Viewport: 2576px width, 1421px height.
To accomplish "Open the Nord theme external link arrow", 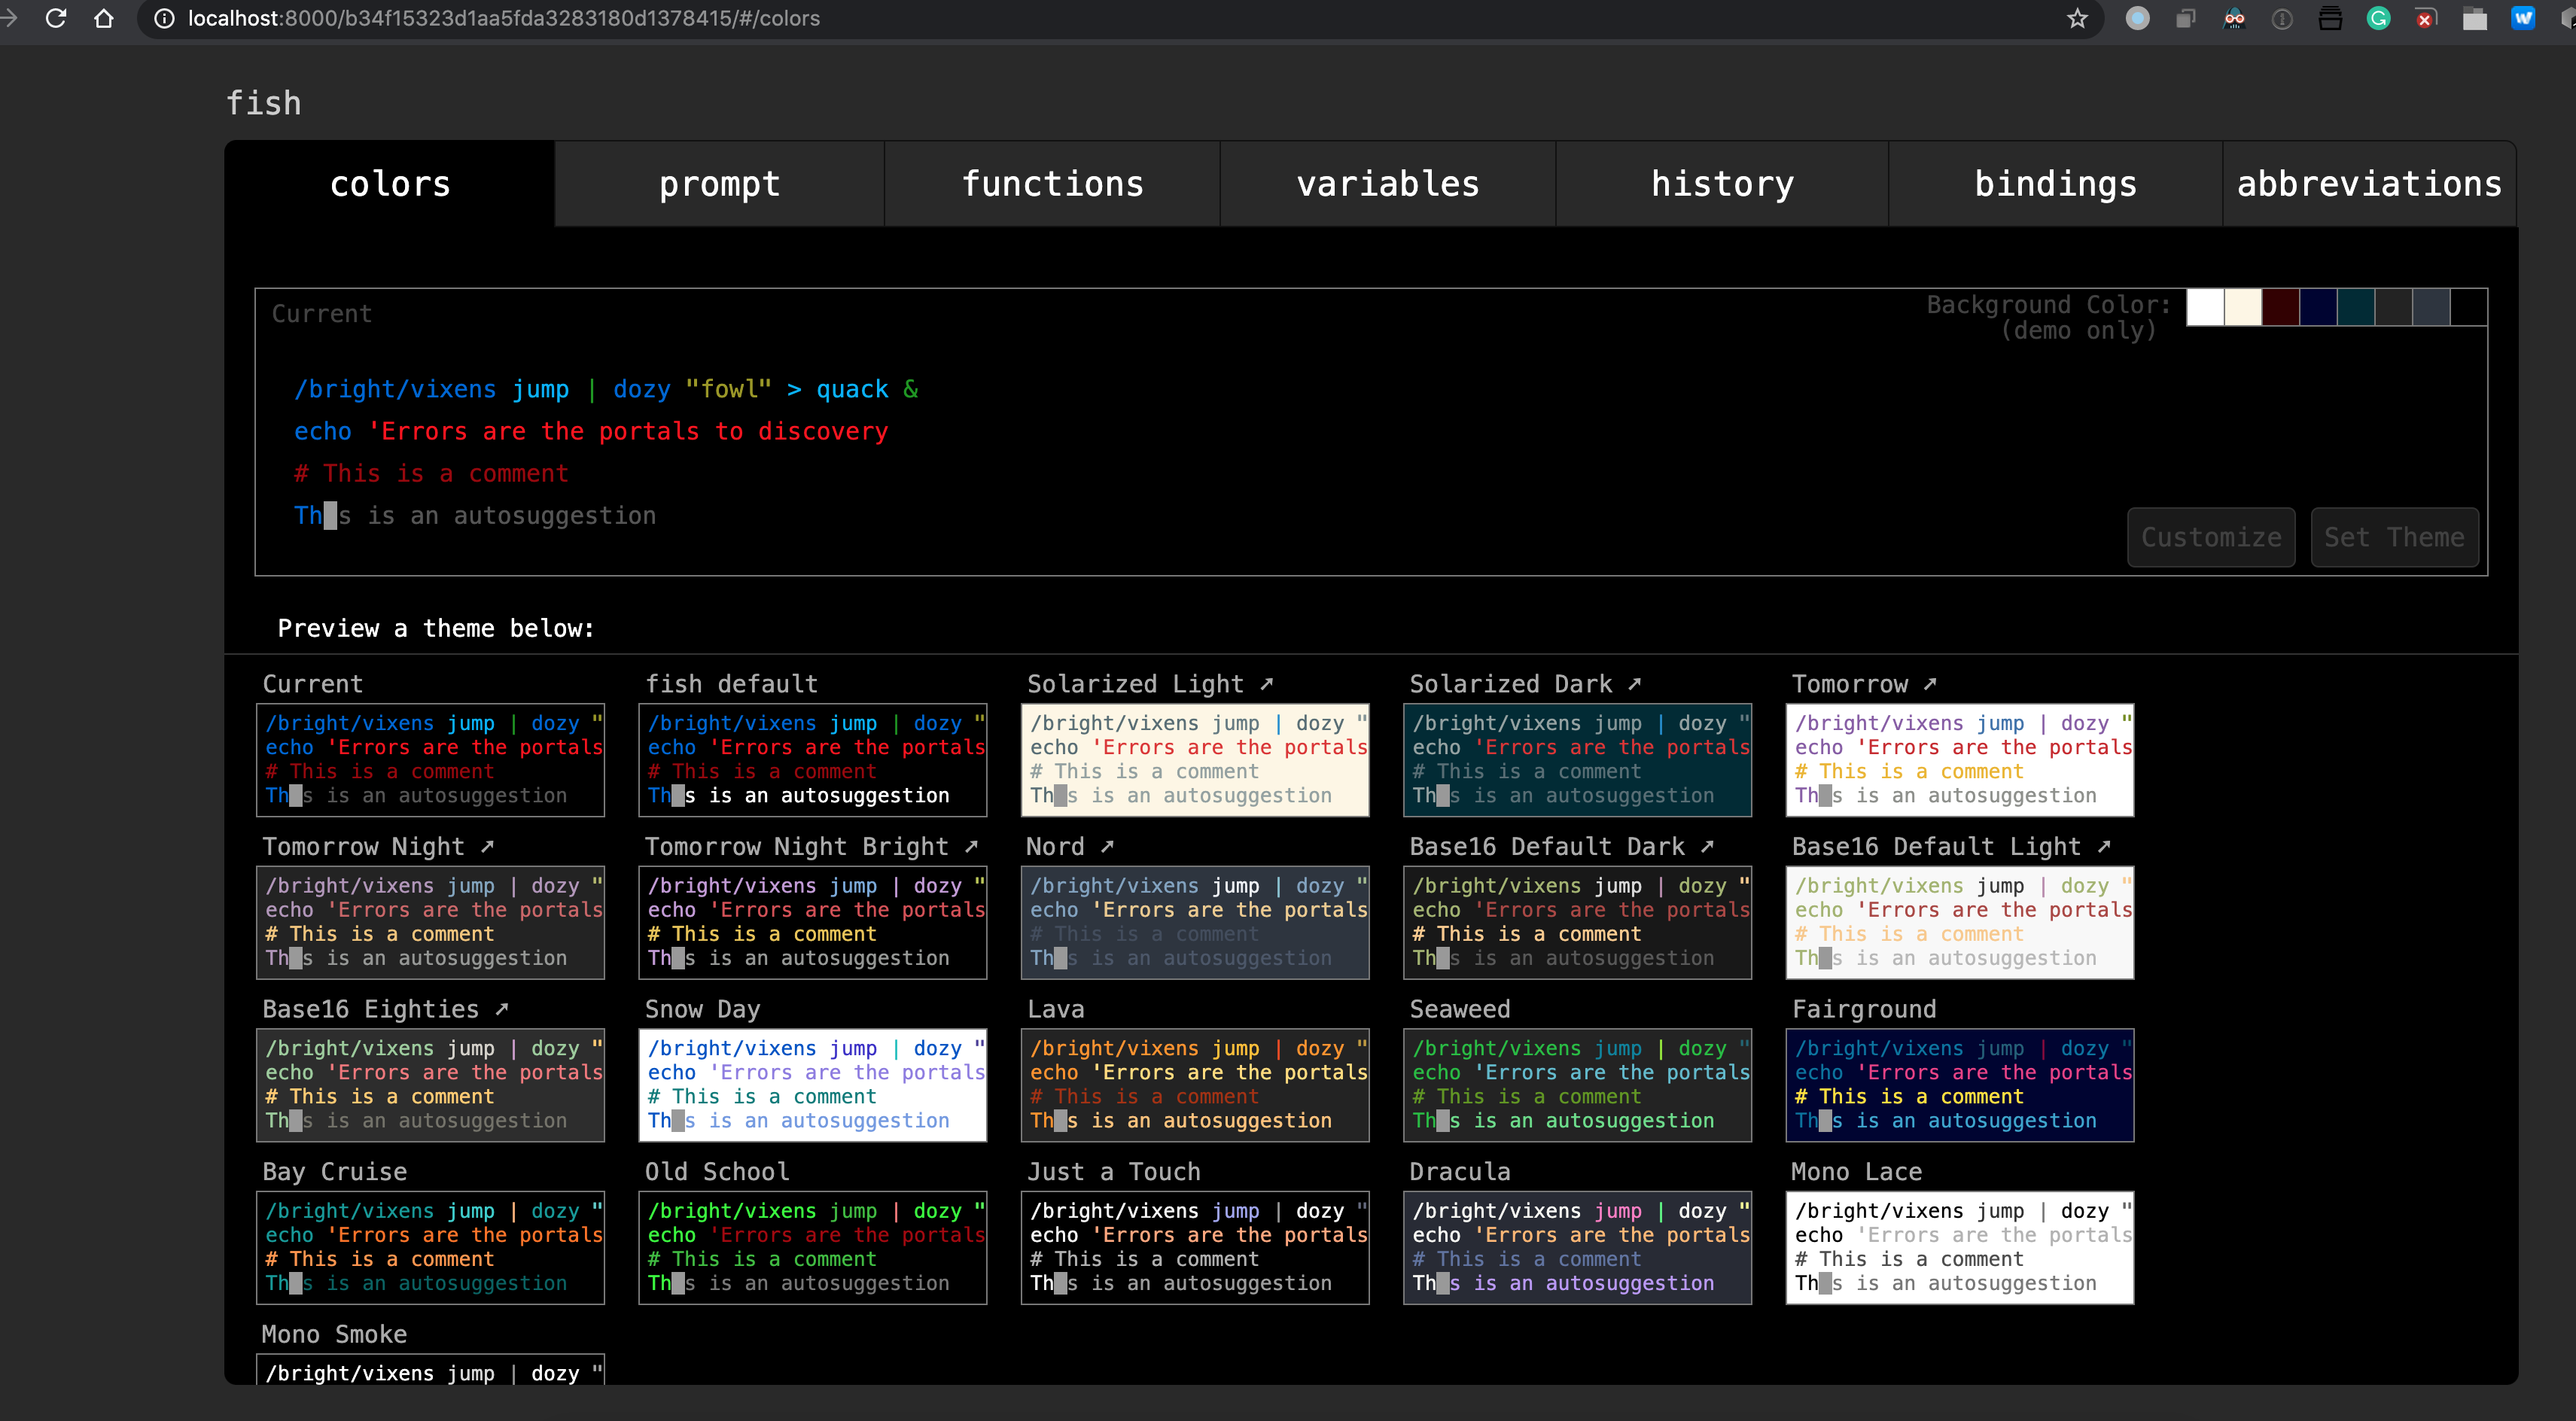I will click(1107, 847).
